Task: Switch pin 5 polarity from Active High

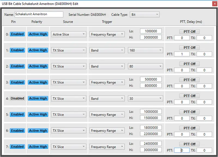Action: 38,114
